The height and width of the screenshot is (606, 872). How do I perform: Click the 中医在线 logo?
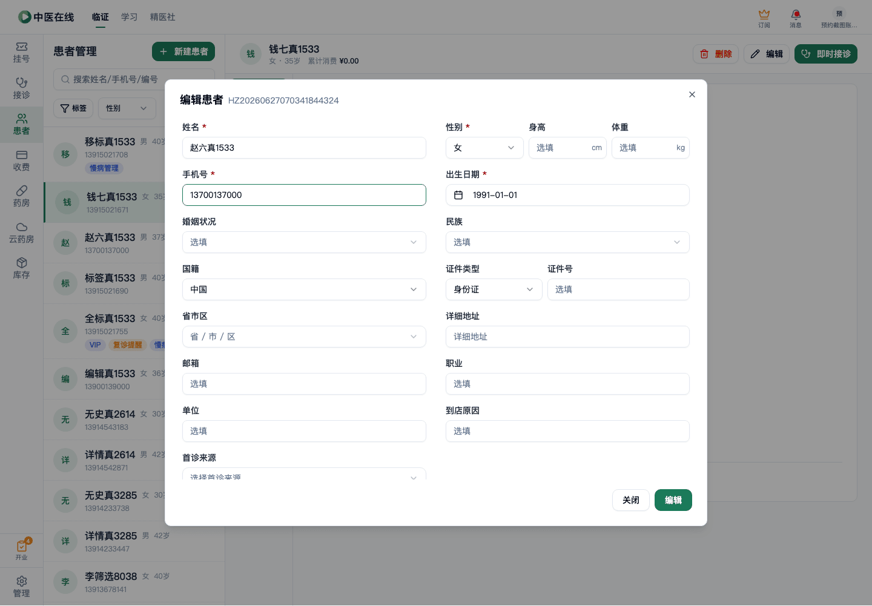(x=46, y=17)
